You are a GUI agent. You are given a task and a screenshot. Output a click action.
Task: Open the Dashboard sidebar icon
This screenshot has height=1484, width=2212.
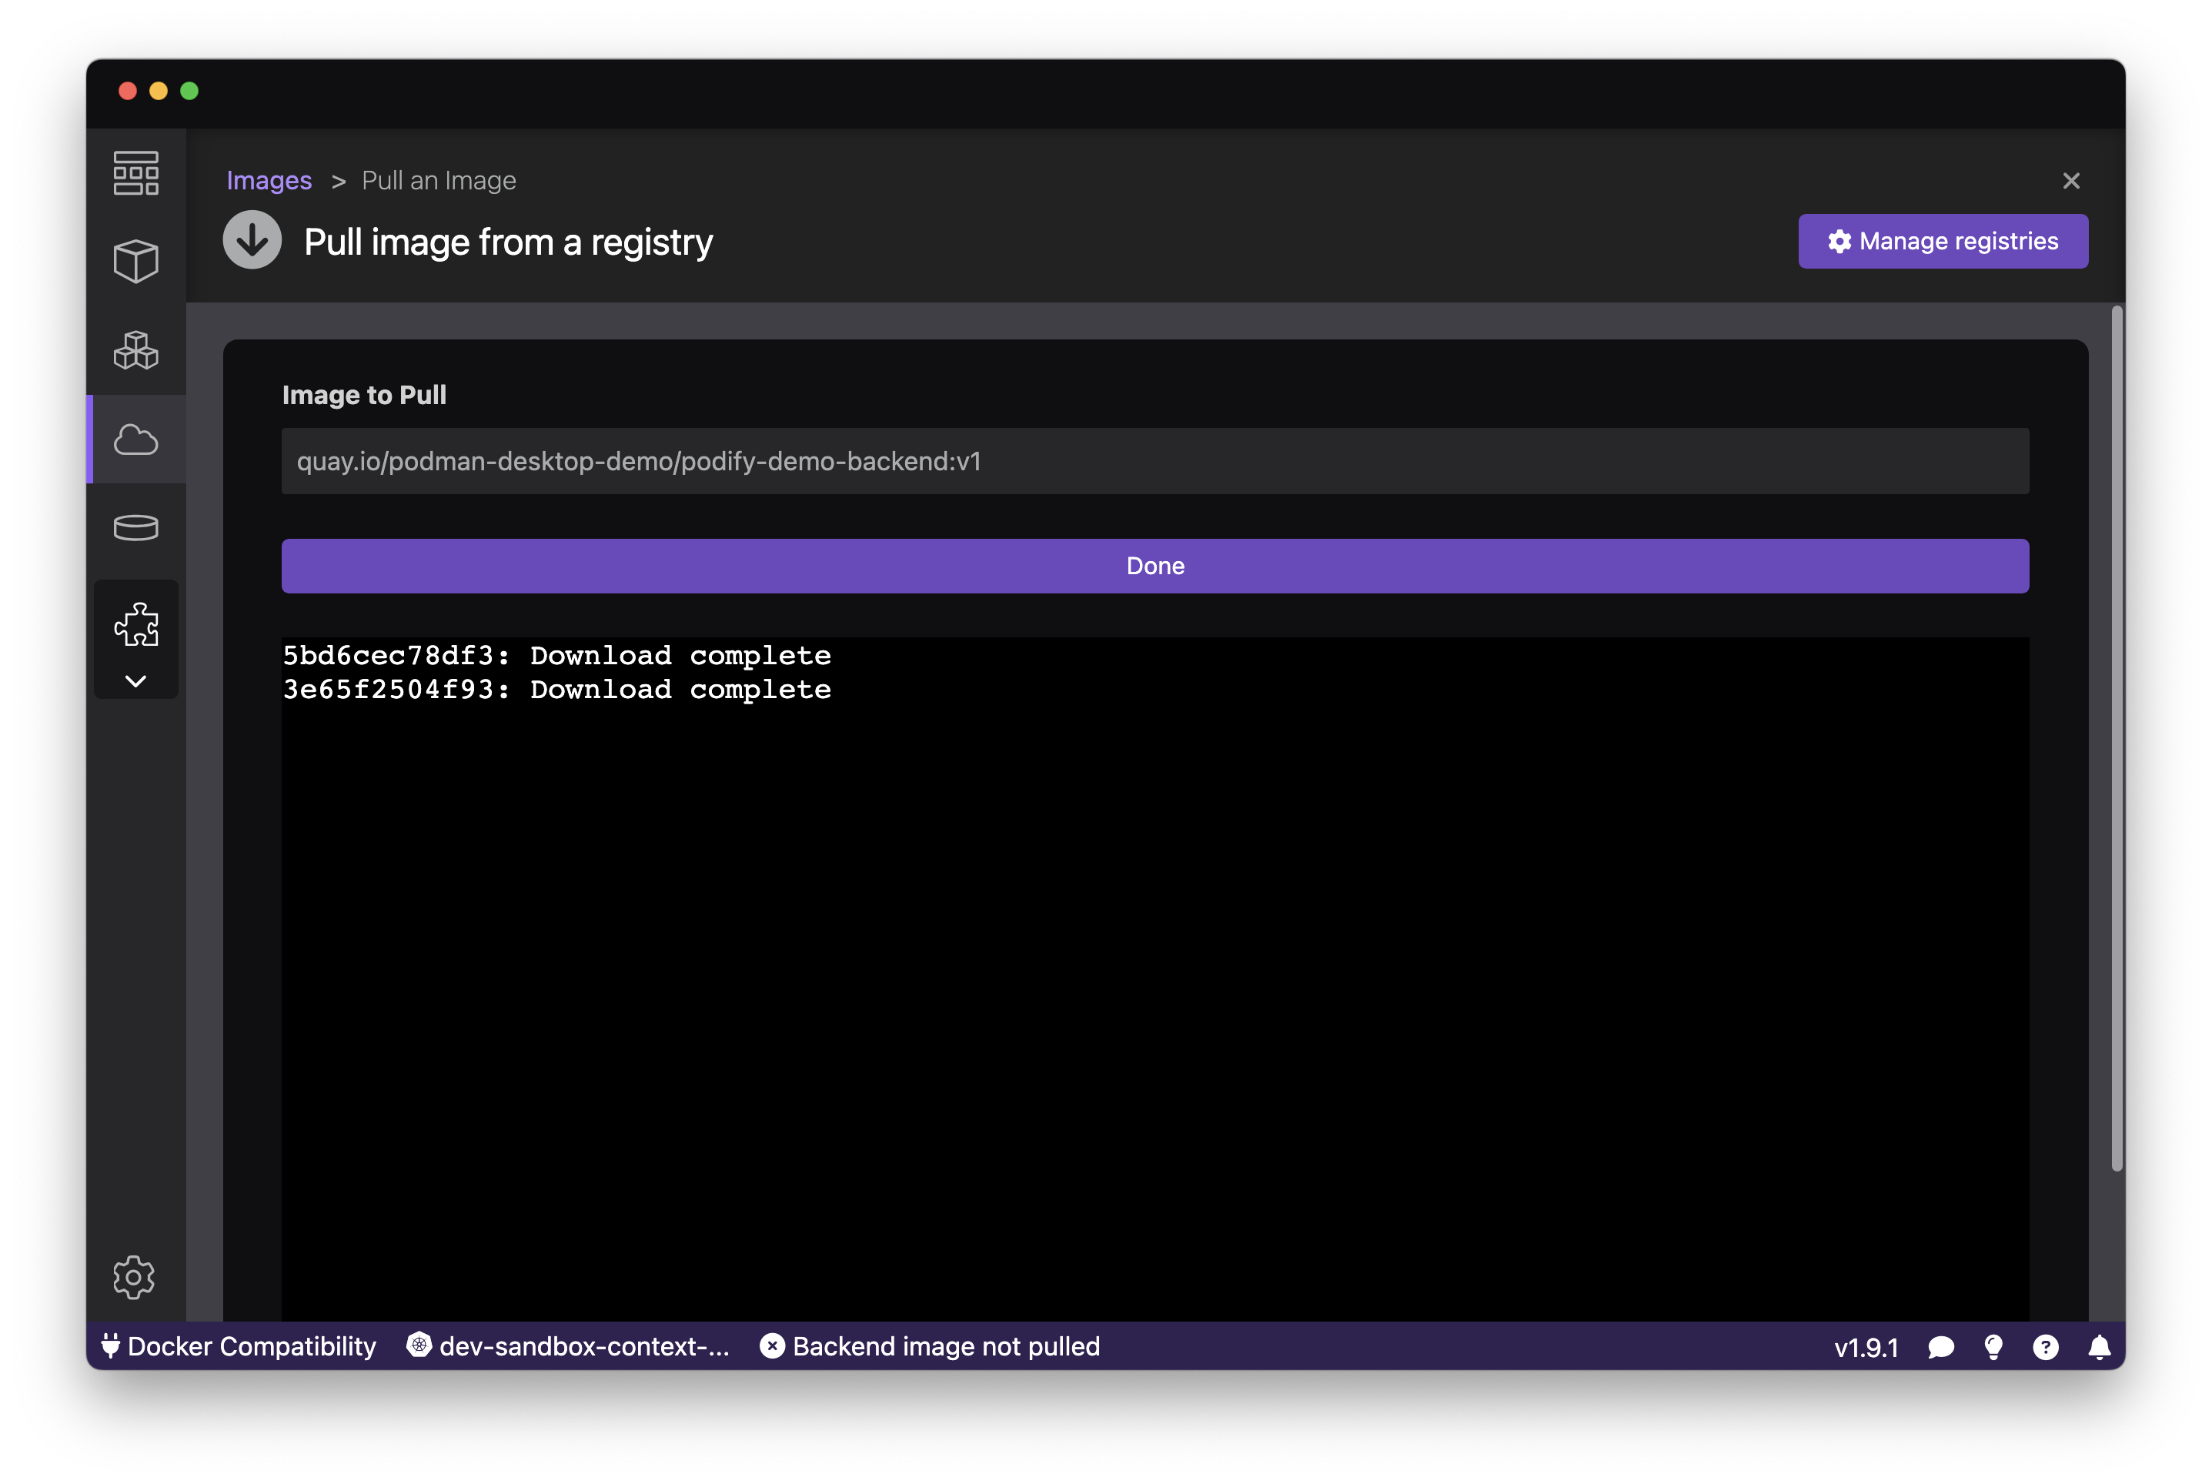coord(136,173)
